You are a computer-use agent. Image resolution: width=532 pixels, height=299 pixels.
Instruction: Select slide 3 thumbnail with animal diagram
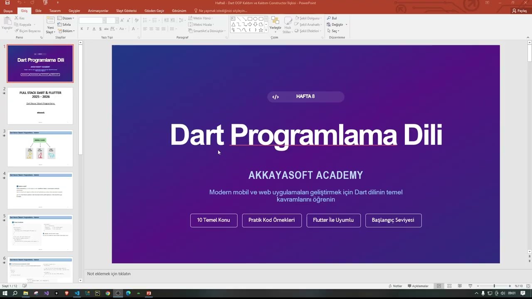(x=40, y=148)
